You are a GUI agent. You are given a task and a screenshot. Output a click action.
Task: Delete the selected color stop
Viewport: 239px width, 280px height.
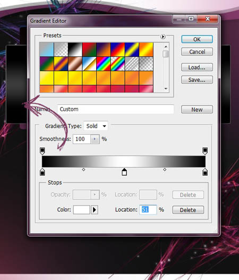pos(188,210)
